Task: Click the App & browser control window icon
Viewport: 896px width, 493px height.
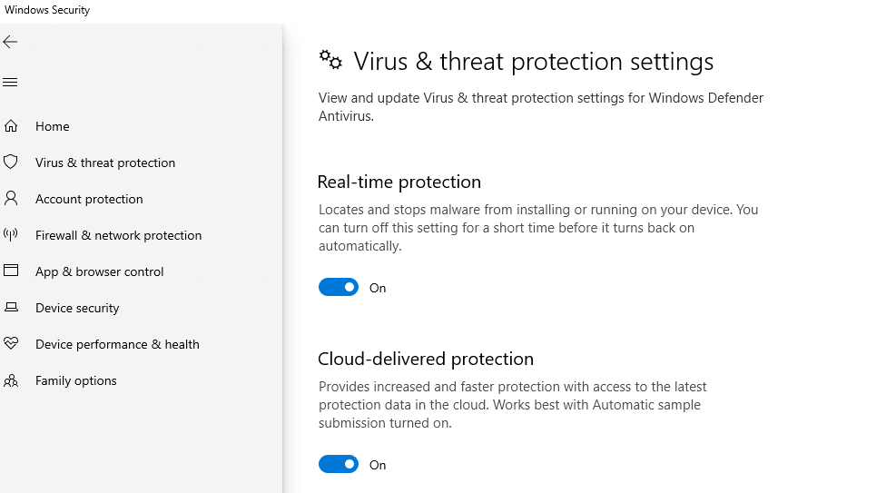Action: tap(11, 271)
